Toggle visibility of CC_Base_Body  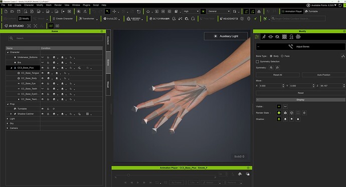tap(42, 78)
